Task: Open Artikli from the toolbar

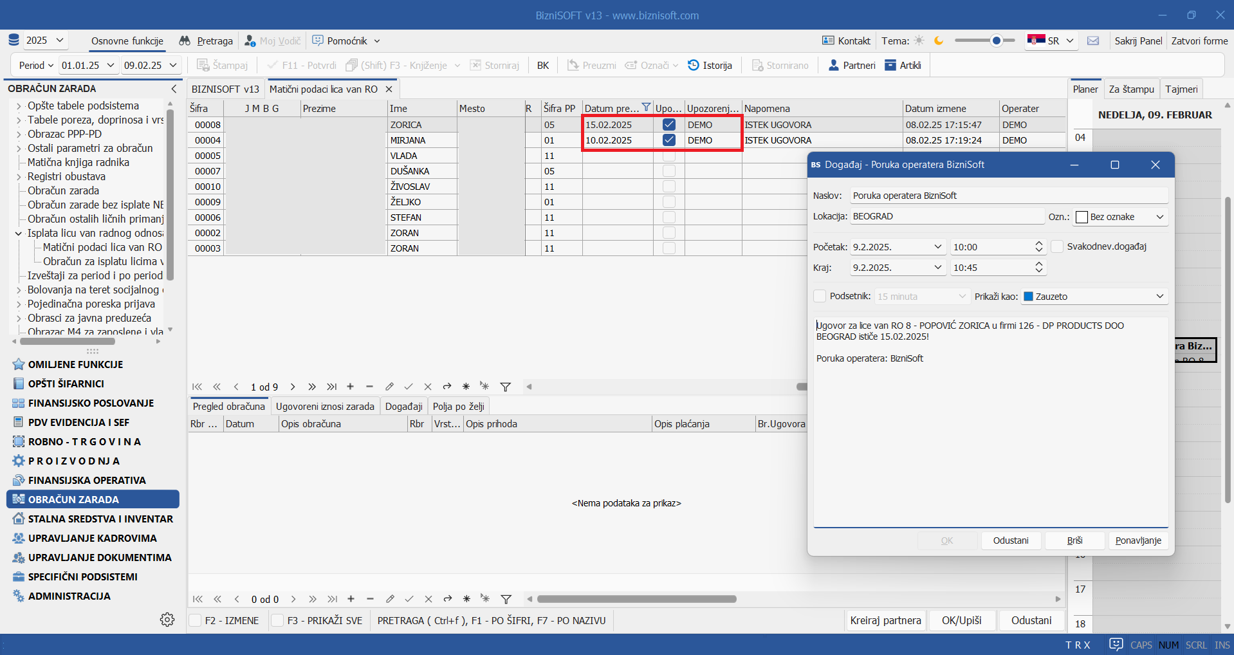Action: point(890,65)
